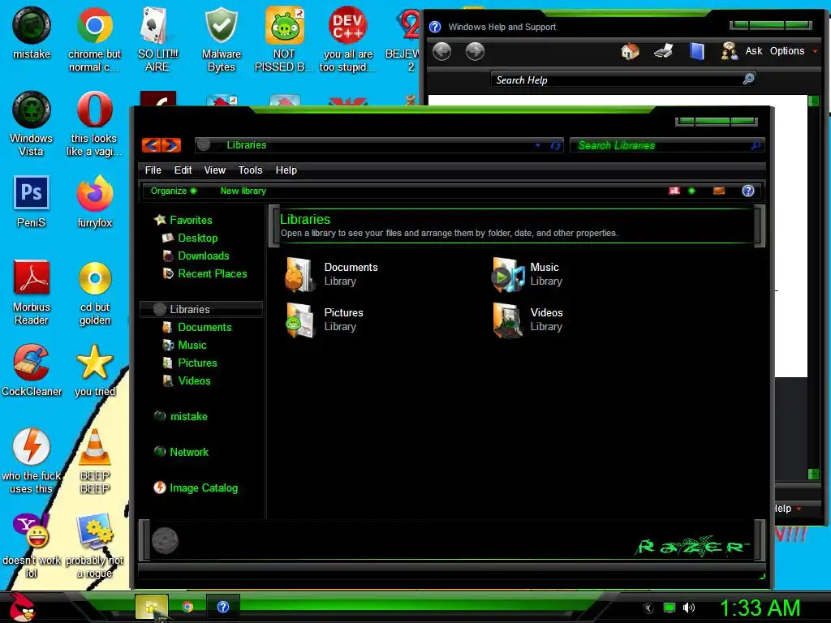Screen dimensions: 831x623
Task: Open the Angry Birds Start button
Action: click(22, 607)
